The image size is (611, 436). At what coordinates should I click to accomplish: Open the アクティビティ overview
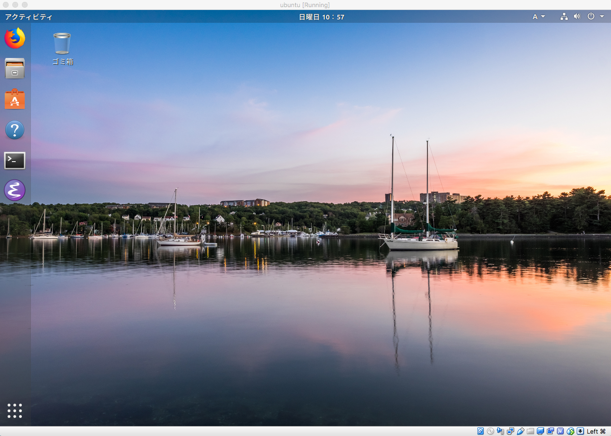pyautogui.click(x=29, y=17)
